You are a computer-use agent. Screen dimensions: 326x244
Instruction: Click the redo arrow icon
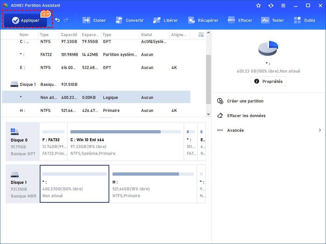point(66,20)
